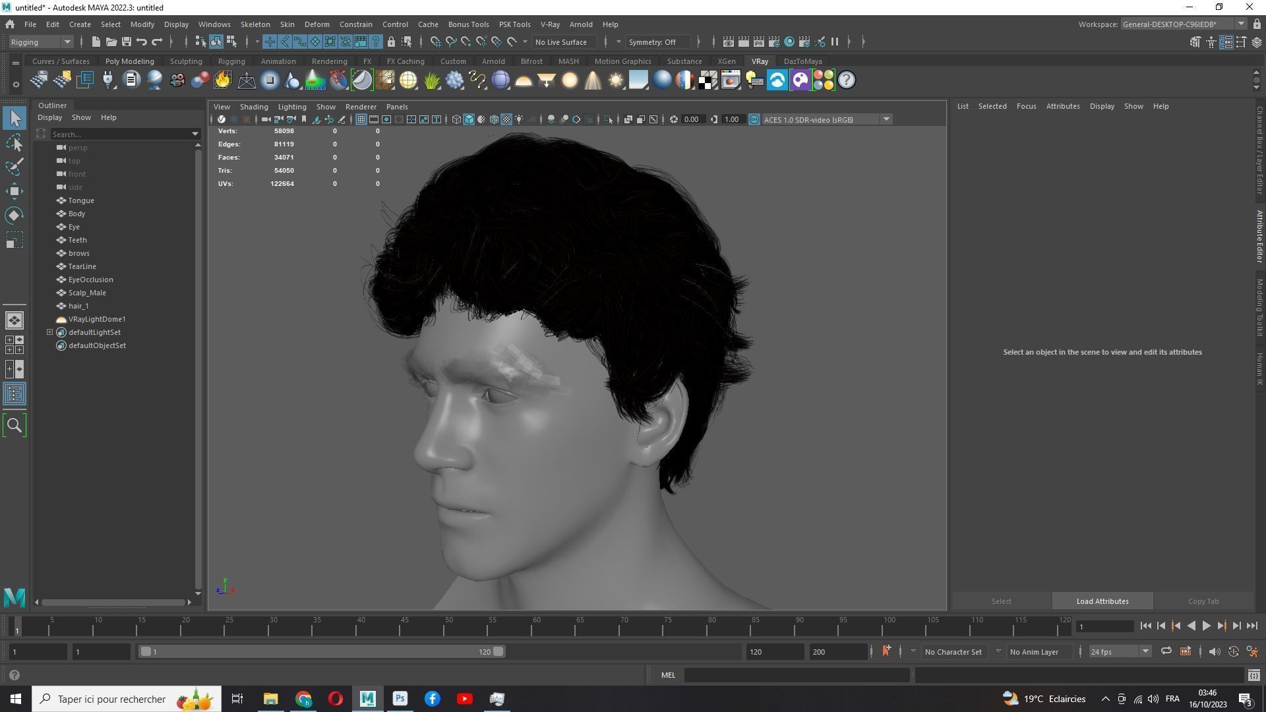Toggle the viewport grid display
This screenshot has width=1266, height=712.
click(361, 119)
